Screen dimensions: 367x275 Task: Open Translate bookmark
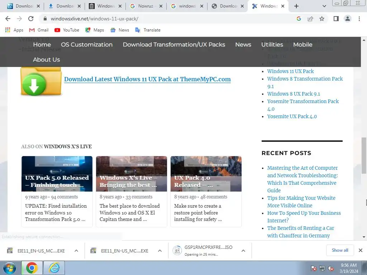pyautogui.click(x=148, y=30)
